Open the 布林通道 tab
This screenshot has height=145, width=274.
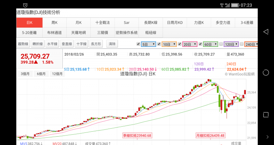pos(54,33)
